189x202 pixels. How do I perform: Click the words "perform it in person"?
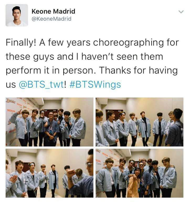click(51, 71)
